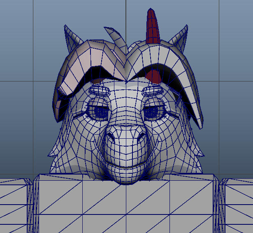Pick the pointed ear on the right side
This screenshot has height=233, width=253.
point(180,38)
